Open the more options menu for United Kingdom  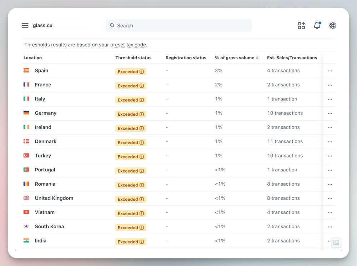(330, 199)
